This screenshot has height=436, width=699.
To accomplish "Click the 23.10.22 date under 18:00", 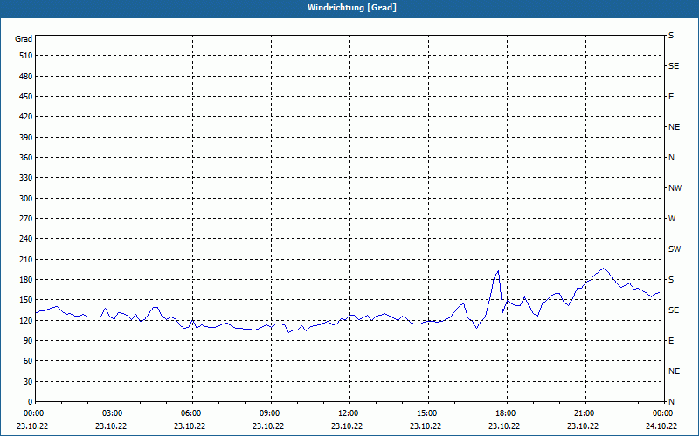I will [x=504, y=426].
